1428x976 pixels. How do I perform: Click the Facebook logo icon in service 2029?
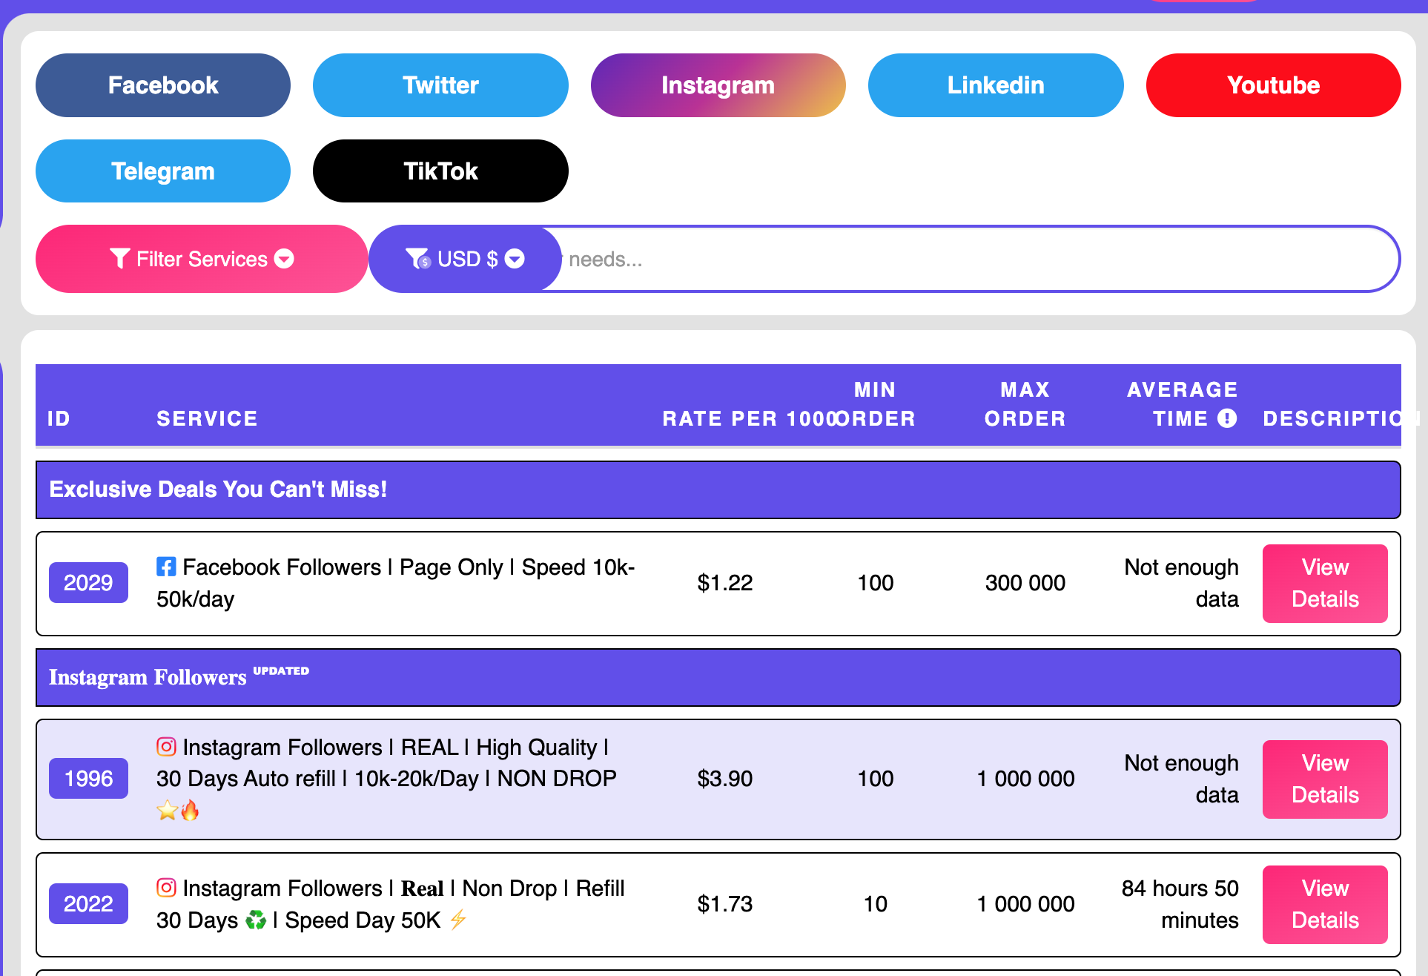pos(166,567)
